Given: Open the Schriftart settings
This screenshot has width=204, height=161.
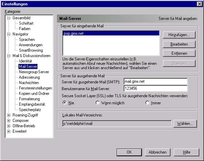Looking at the screenshot, I should 26,23.
